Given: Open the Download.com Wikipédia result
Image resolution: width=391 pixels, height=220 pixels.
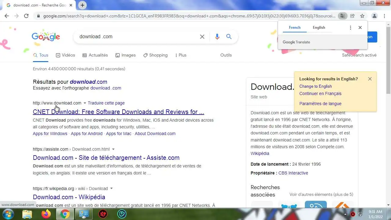Looking at the screenshot, I should [x=69, y=197].
